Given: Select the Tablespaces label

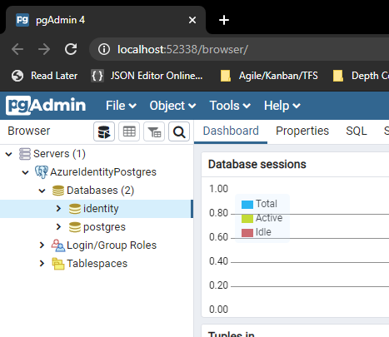Looking at the screenshot, I should [x=97, y=264].
